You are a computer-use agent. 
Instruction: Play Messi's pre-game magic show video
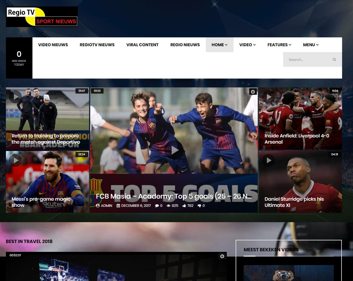tap(15, 160)
